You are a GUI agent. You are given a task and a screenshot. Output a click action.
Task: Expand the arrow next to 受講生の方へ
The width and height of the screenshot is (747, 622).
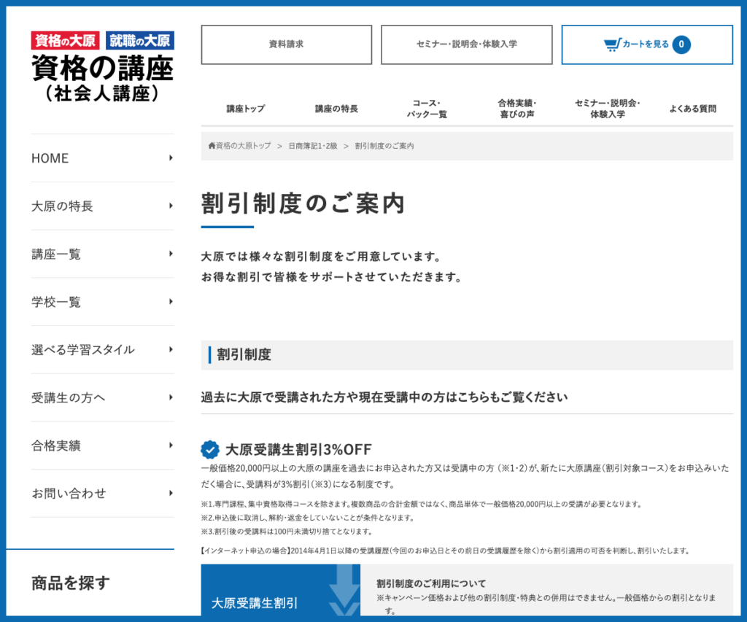coord(171,397)
